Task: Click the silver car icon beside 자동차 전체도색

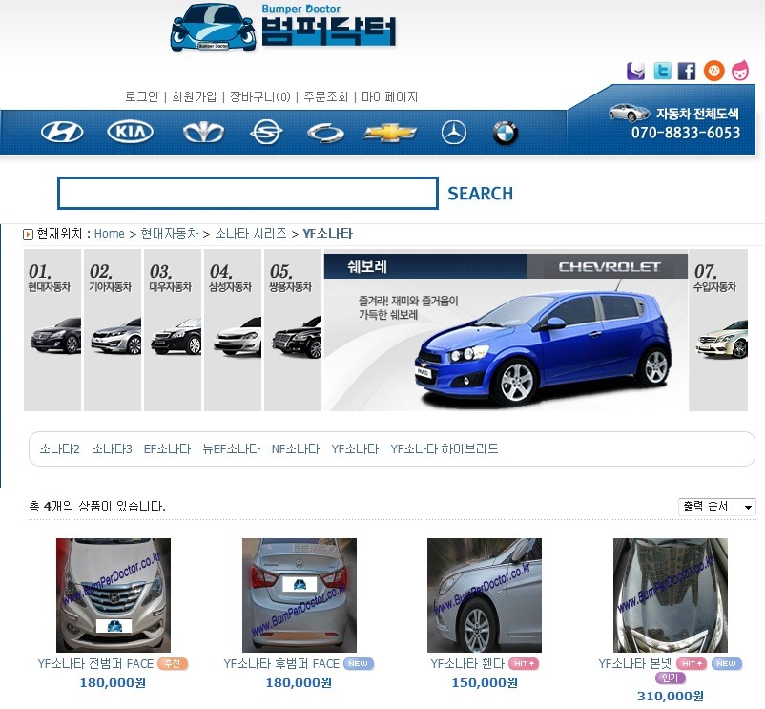Action: click(629, 113)
